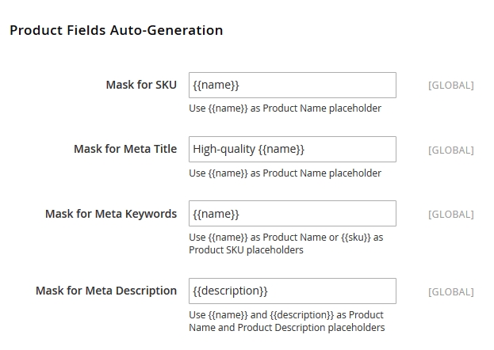Click the [GLOBAL] scope label for SKU mask

click(x=450, y=85)
